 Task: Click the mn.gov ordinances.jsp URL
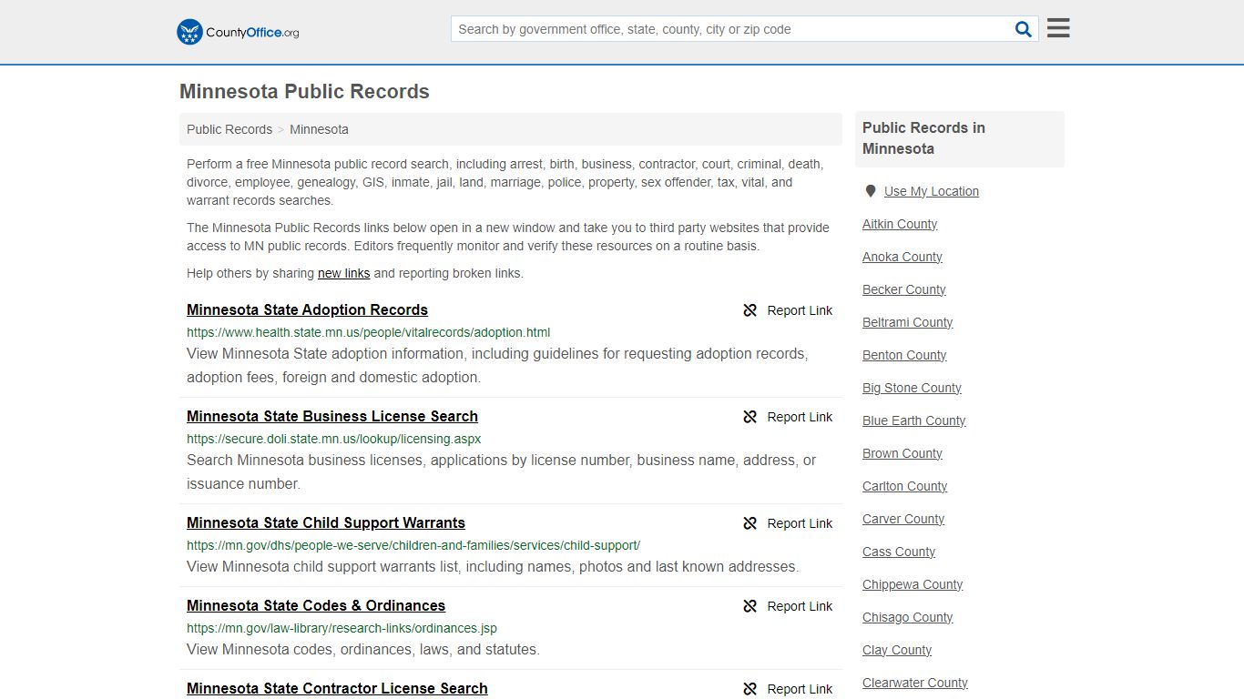(342, 628)
